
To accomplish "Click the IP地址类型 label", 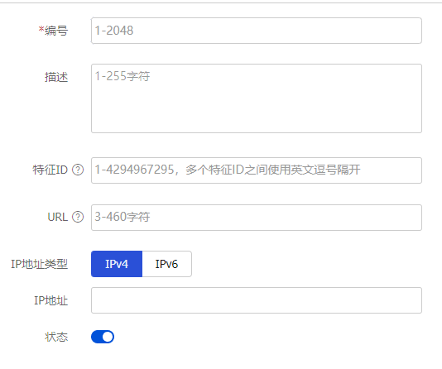I will (x=40, y=264).
